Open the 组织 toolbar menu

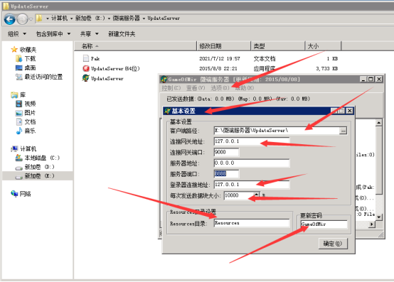pos(17,34)
